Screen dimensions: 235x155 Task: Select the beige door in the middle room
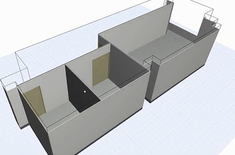click(100, 70)
